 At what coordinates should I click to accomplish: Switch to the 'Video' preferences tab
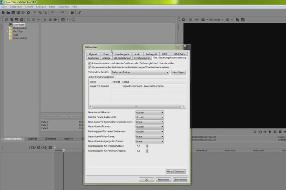pos(106,54)
